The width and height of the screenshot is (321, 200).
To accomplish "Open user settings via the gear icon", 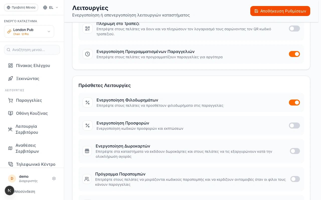I will (54, 178).
